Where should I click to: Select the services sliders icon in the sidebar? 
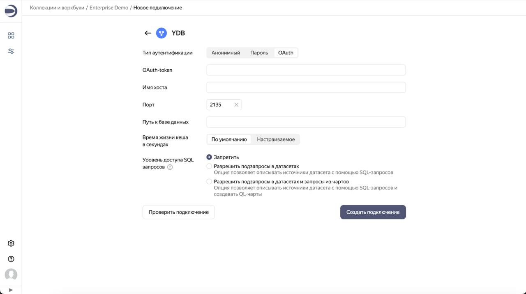[11, 51]
